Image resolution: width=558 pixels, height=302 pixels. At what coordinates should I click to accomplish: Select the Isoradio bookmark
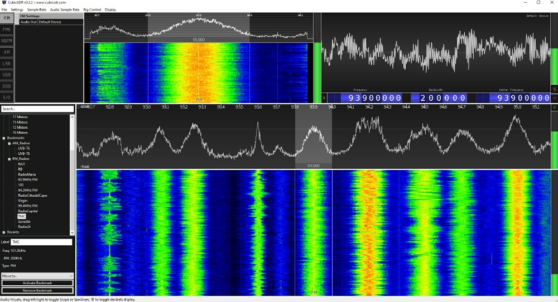pyautogui.click(x=24, y=221)
